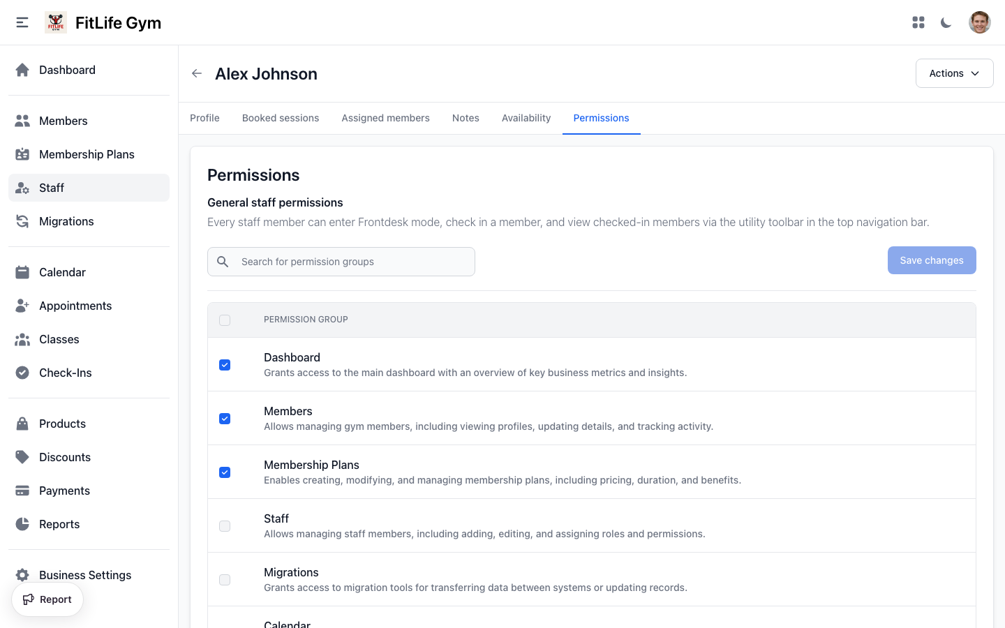The width and height of the screenshot is (1005, 628).
Task: Enable the Staff permission checkbox
Action: (225, 525)
